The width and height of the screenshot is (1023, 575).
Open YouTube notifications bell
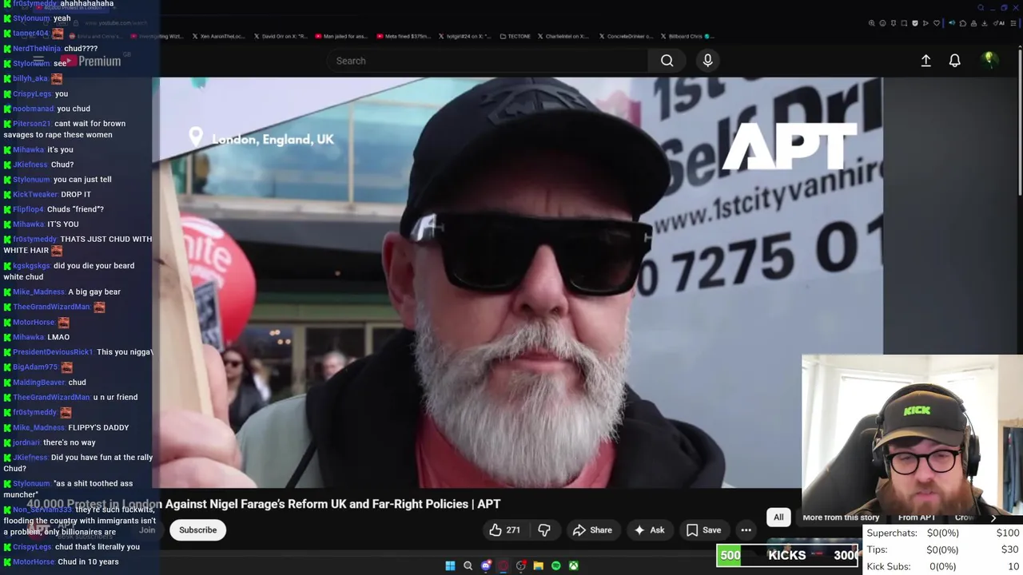click(x=954, y=61)
